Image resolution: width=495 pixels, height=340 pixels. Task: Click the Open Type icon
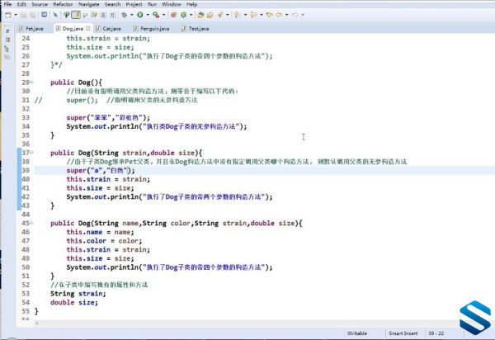pos(200,15)
